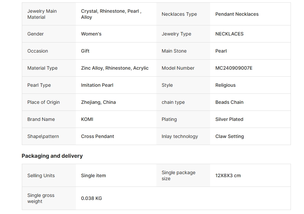Click the Silver Plated plating value
This screenshot has height=214, width=304.
pyautogui.click(x=229, y=119)
